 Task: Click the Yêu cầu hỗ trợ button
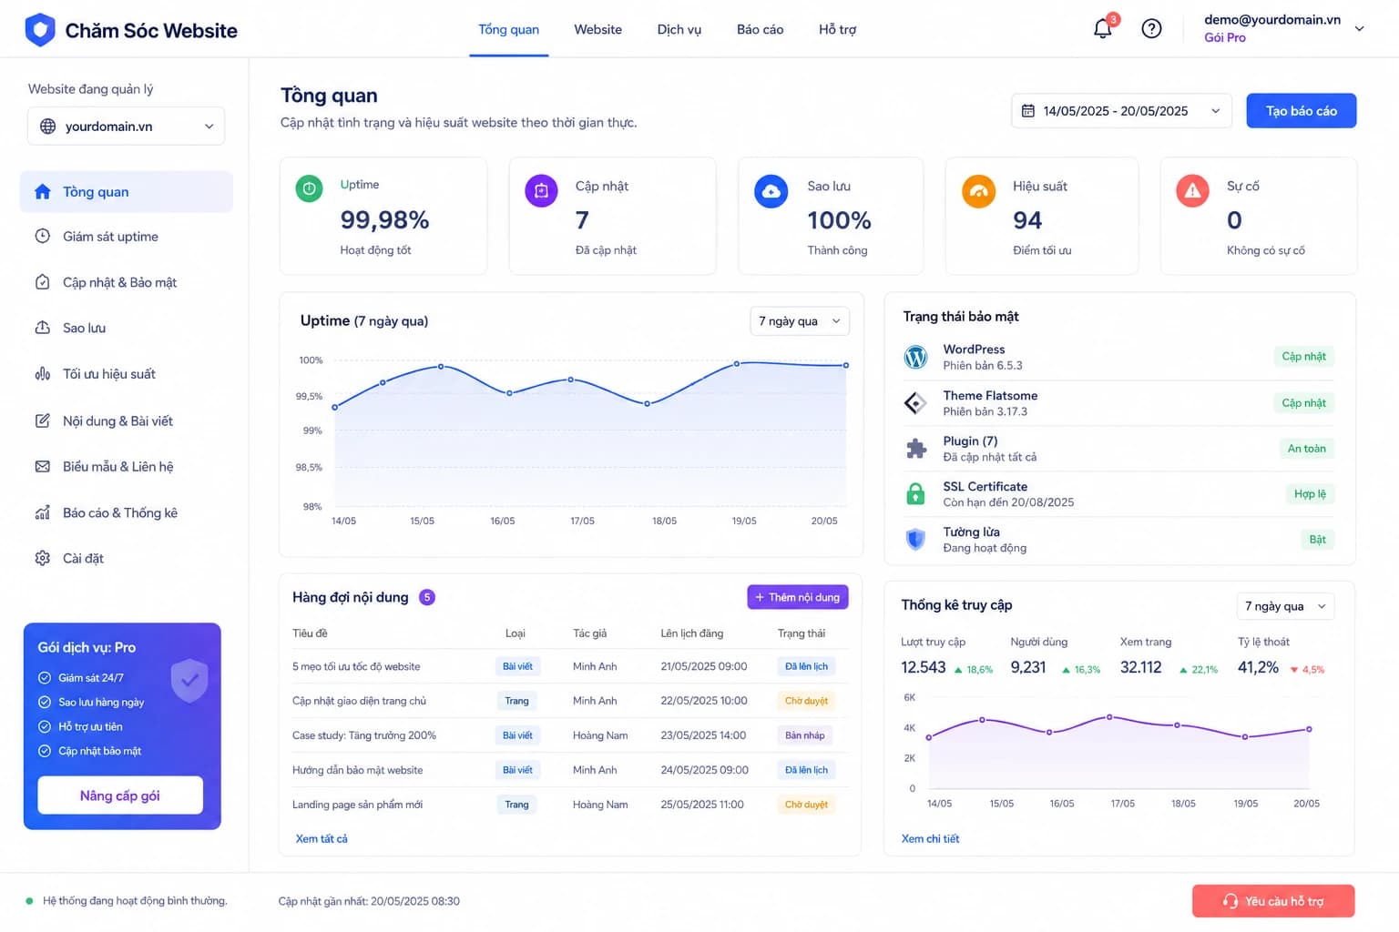[x=1273, y=901]
